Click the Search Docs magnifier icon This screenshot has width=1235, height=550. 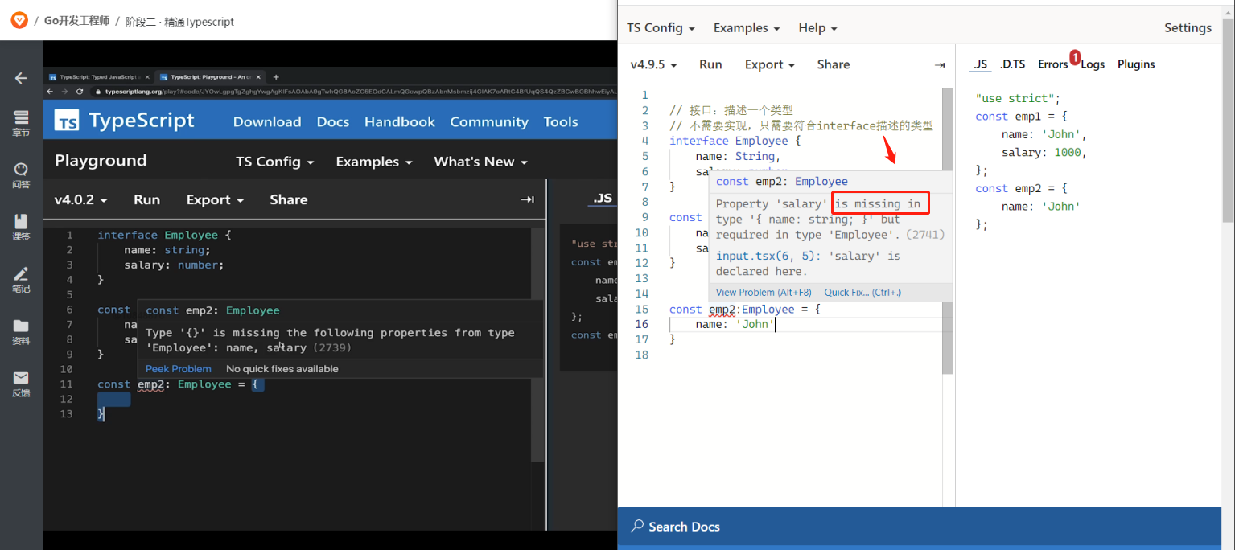tap(637, 526)
